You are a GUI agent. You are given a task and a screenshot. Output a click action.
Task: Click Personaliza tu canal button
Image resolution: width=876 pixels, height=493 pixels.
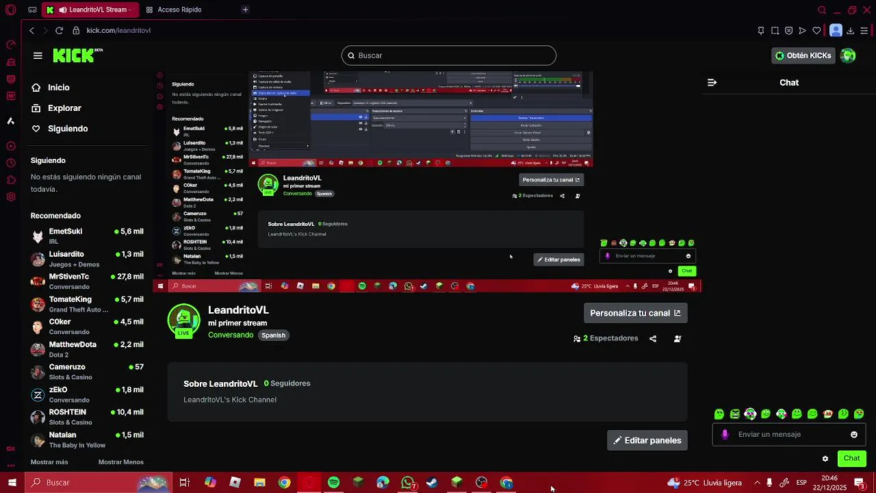click(x=635, y=313)
